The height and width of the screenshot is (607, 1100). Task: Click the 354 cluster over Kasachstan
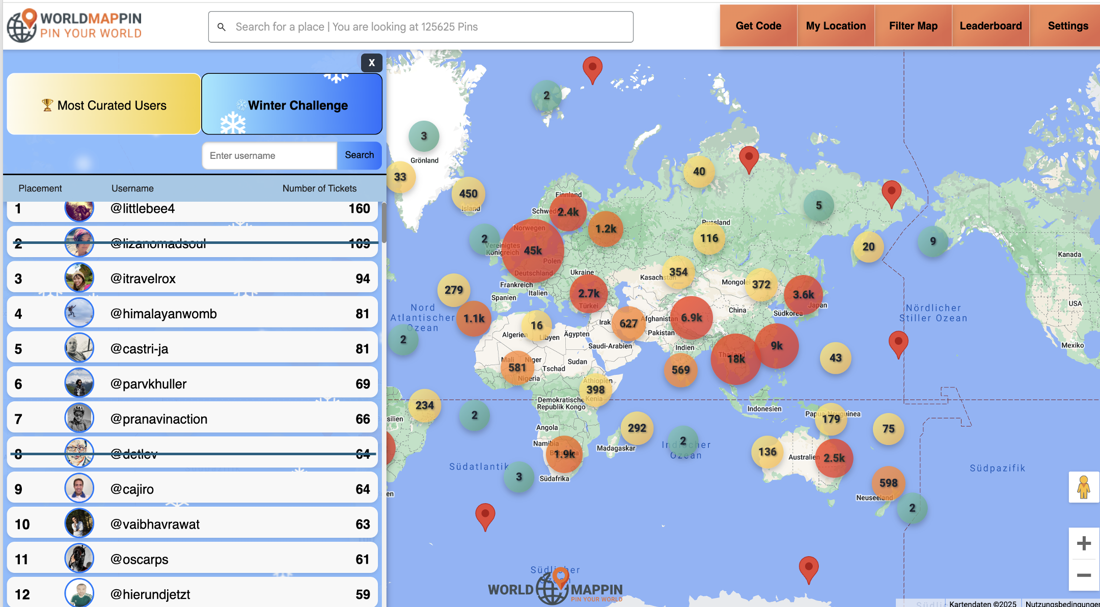678,272
